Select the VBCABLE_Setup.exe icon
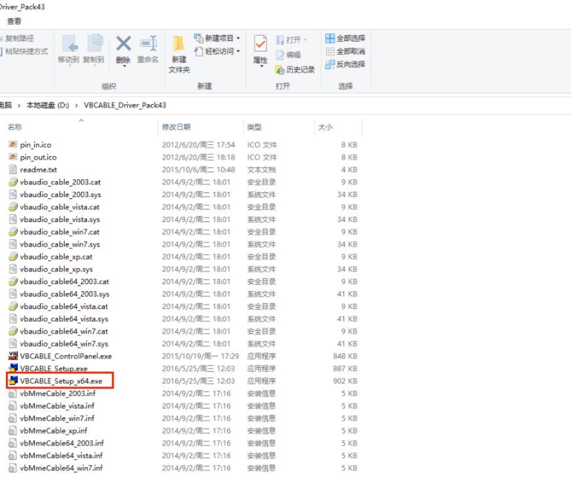 [x=13, y=368]
